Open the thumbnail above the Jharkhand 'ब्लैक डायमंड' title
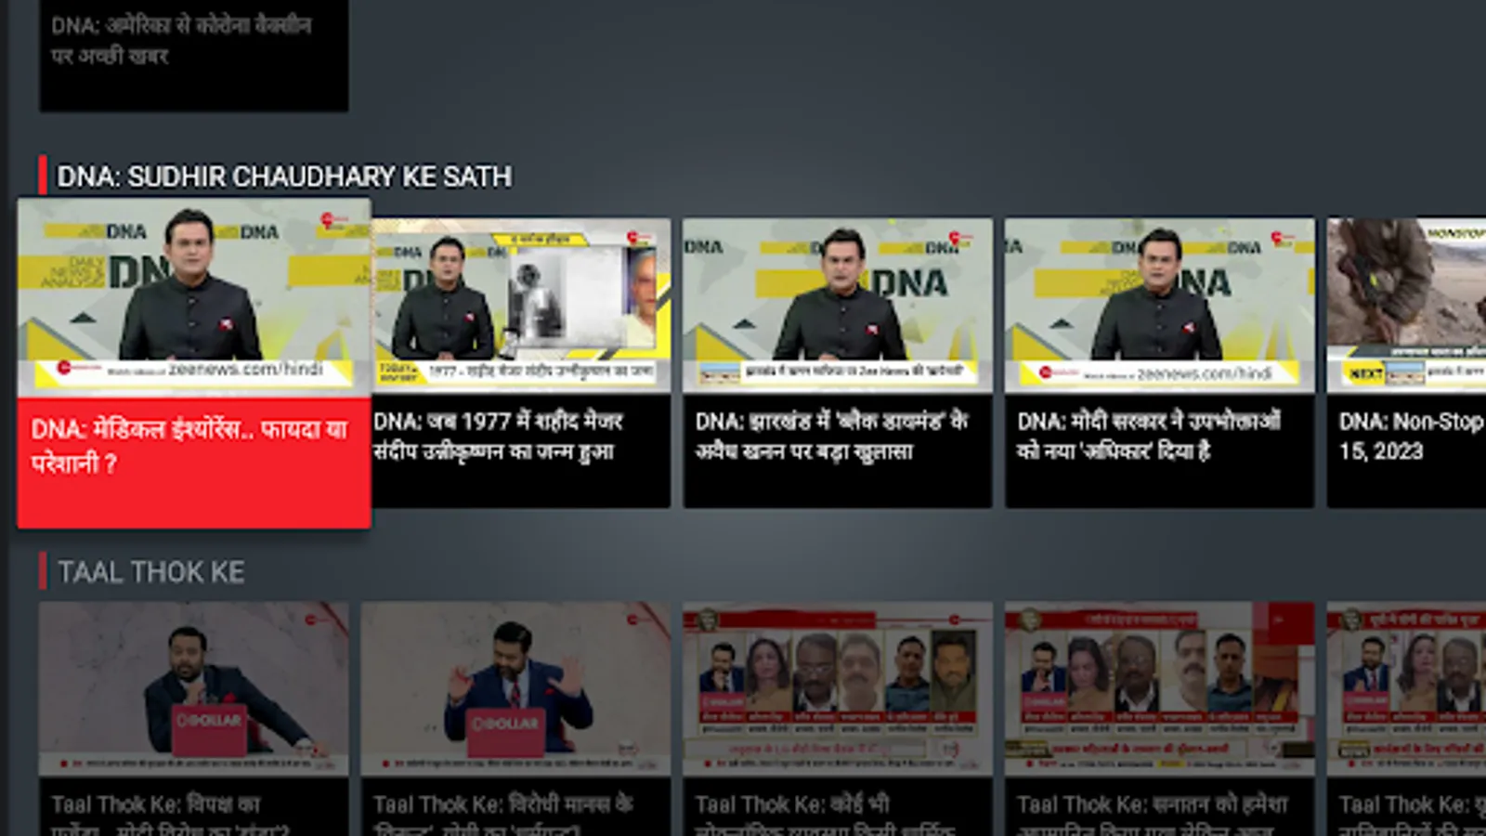1486x836 pixels. 838,306
